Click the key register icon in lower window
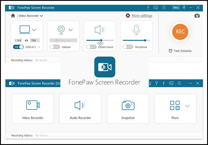This screenshot has height=145, width=208. tap(157, 83)
